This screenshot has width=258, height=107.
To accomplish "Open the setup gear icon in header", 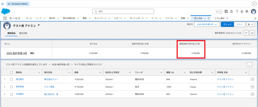I will (x=242, y=12).
